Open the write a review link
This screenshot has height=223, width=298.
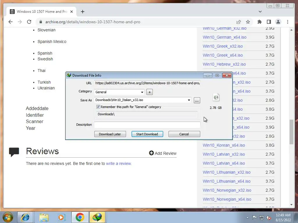pos(119,163)
